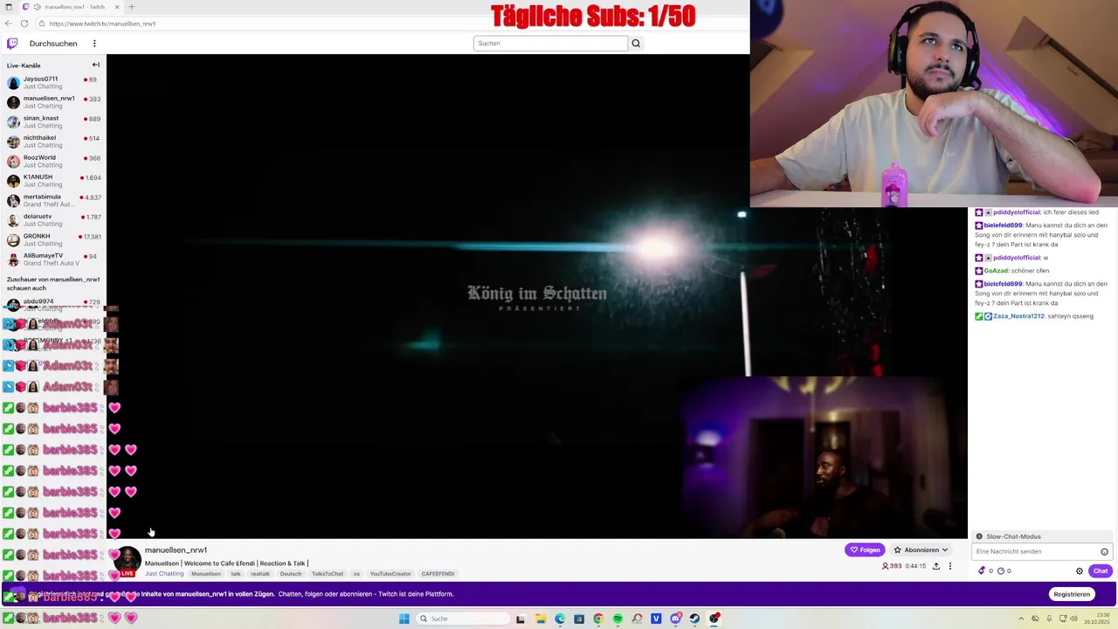Open File Explorer from taskbar
This screenshot has height=629, width=1118.
[x=541, y=619]
